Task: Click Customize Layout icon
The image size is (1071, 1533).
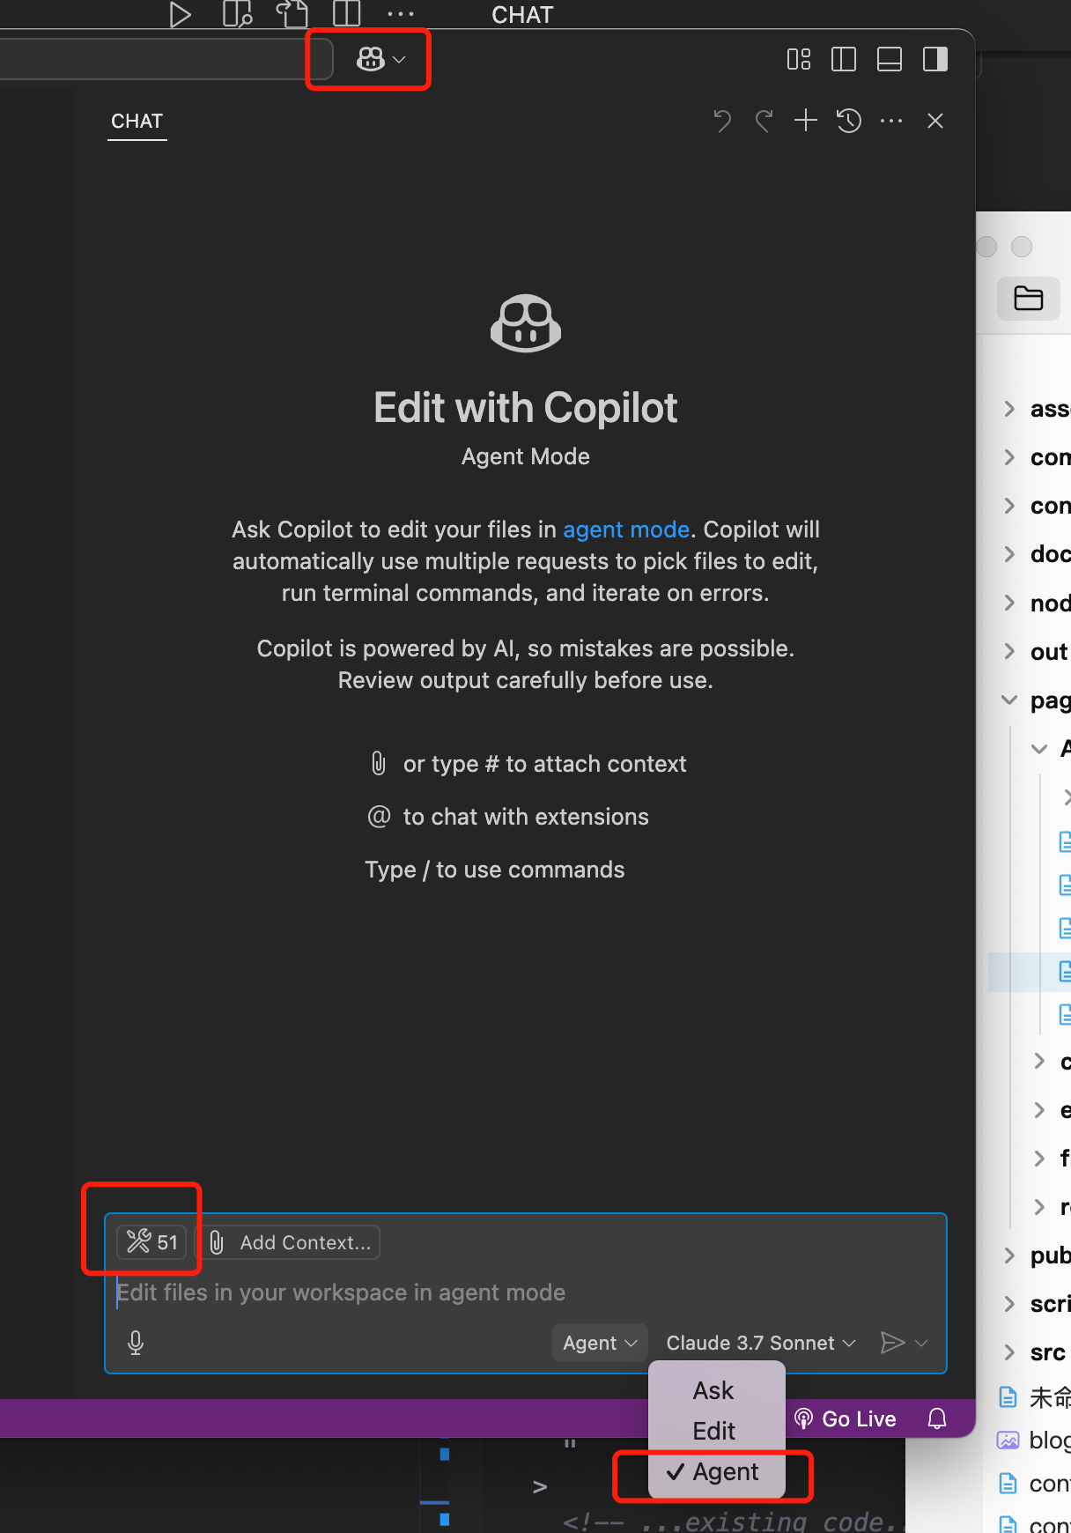Action: point(799,59)
